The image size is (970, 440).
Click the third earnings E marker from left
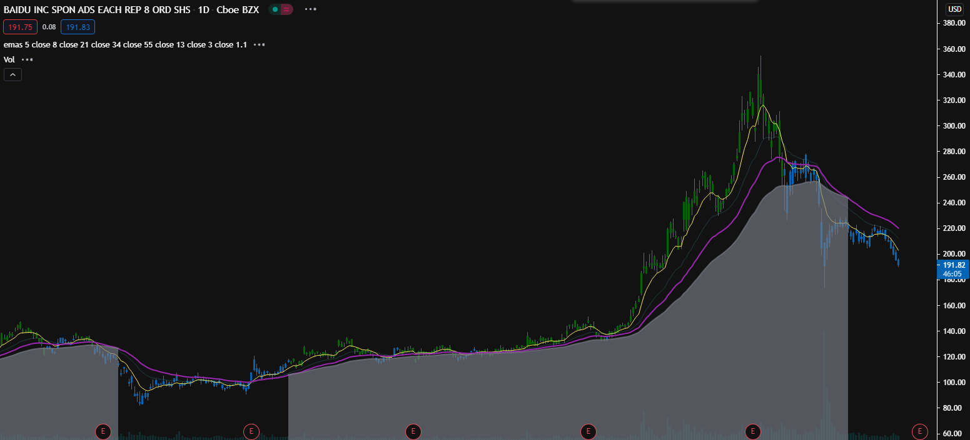coord(412,431)
